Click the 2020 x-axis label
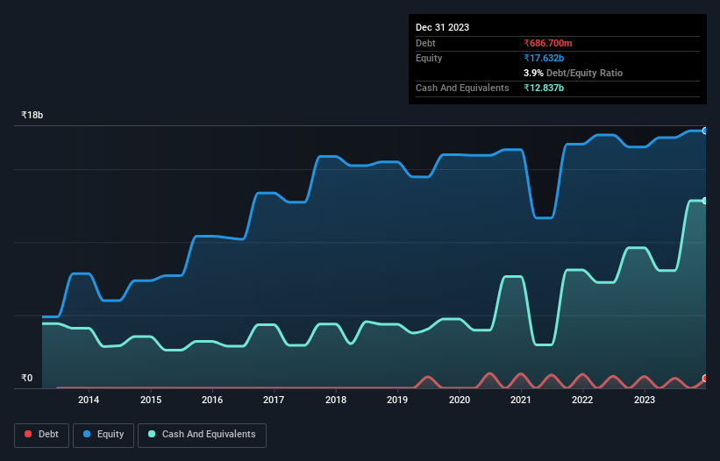This screenshot has height=461, width=720. (x=460, y=400)
